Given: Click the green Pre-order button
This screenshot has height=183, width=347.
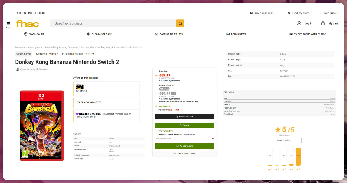Looking at the screenshot, I should coord(184,125).
